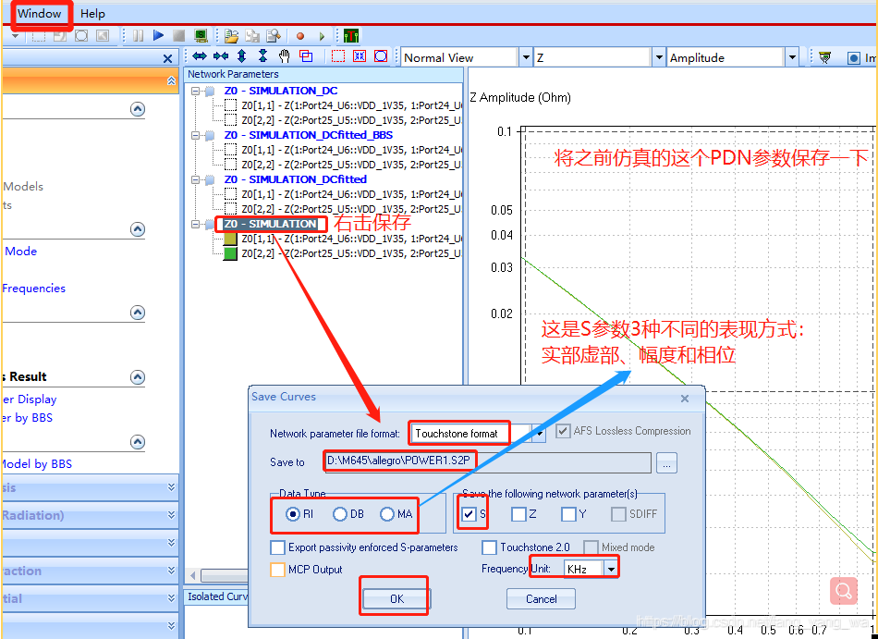Close the left side panel with X
This screenshot has height=639, width=878.
(x=167, y=58)
